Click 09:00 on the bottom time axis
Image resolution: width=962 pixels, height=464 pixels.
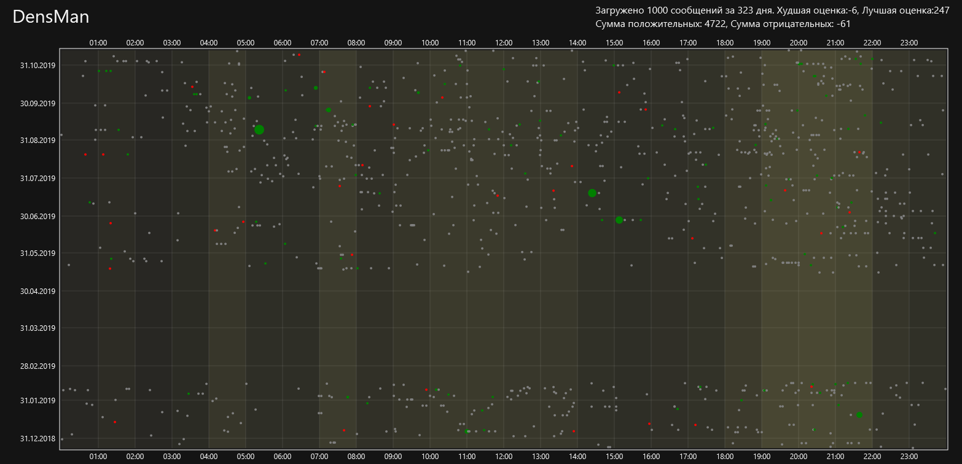(393, 457)
